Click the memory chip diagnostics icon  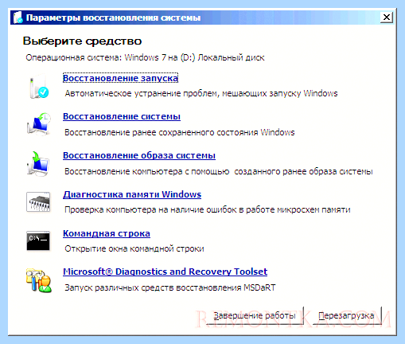[x=38, y=202]
